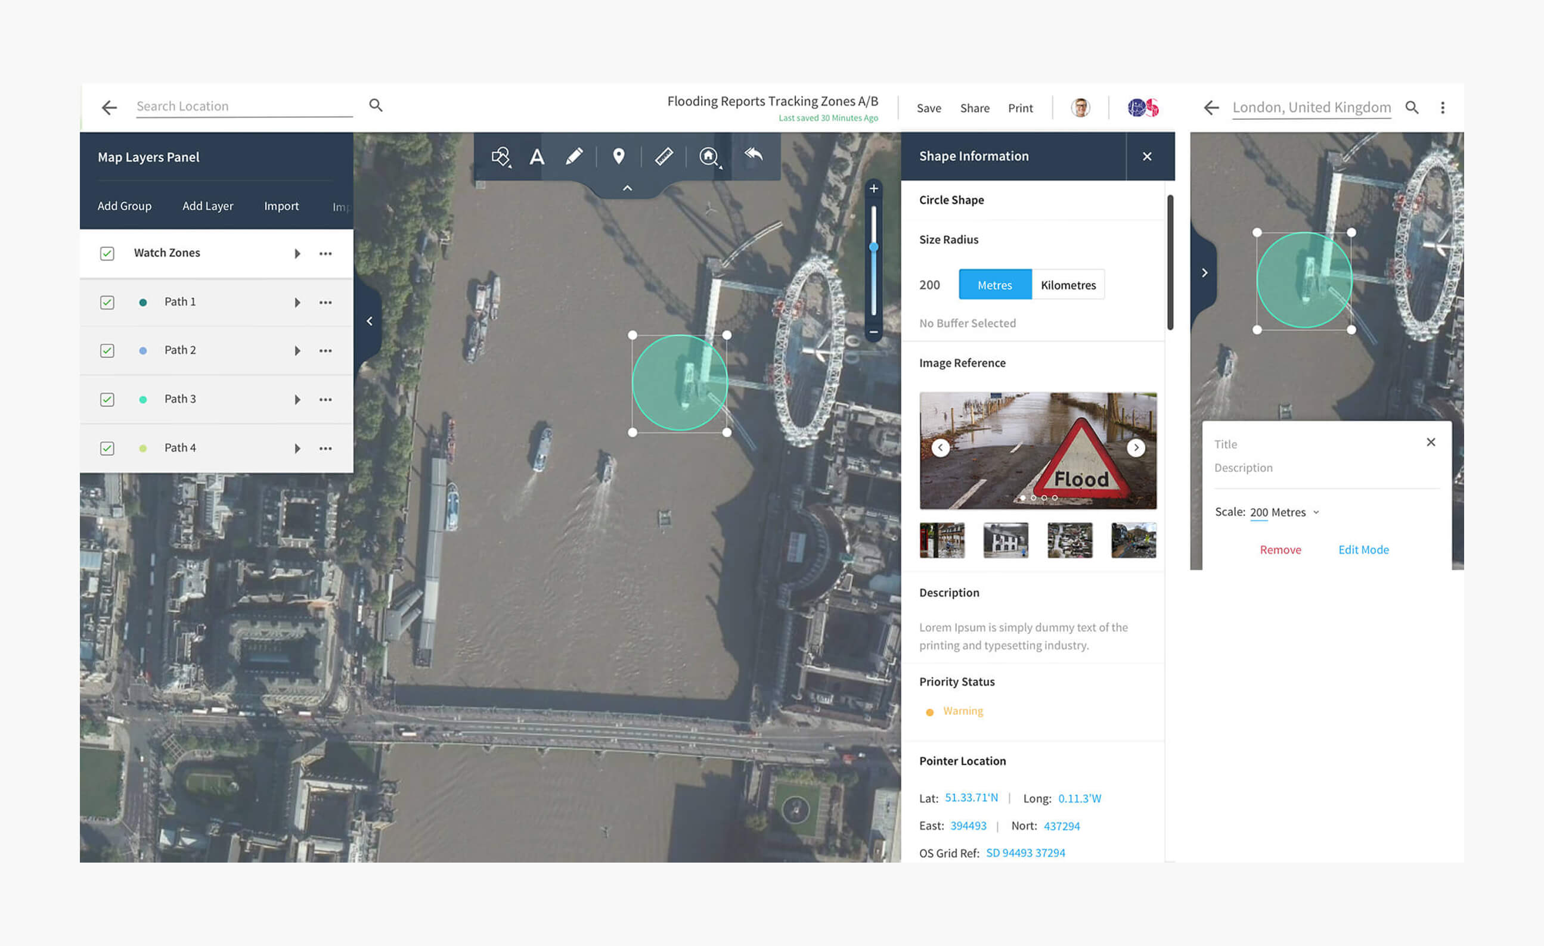This screenshot has width=1544, height=946.
Task: Activate the ruler measure tool
Action: coord(664,157)
